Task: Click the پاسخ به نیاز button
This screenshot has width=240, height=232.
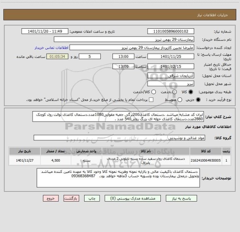Action: pos(181,198)
